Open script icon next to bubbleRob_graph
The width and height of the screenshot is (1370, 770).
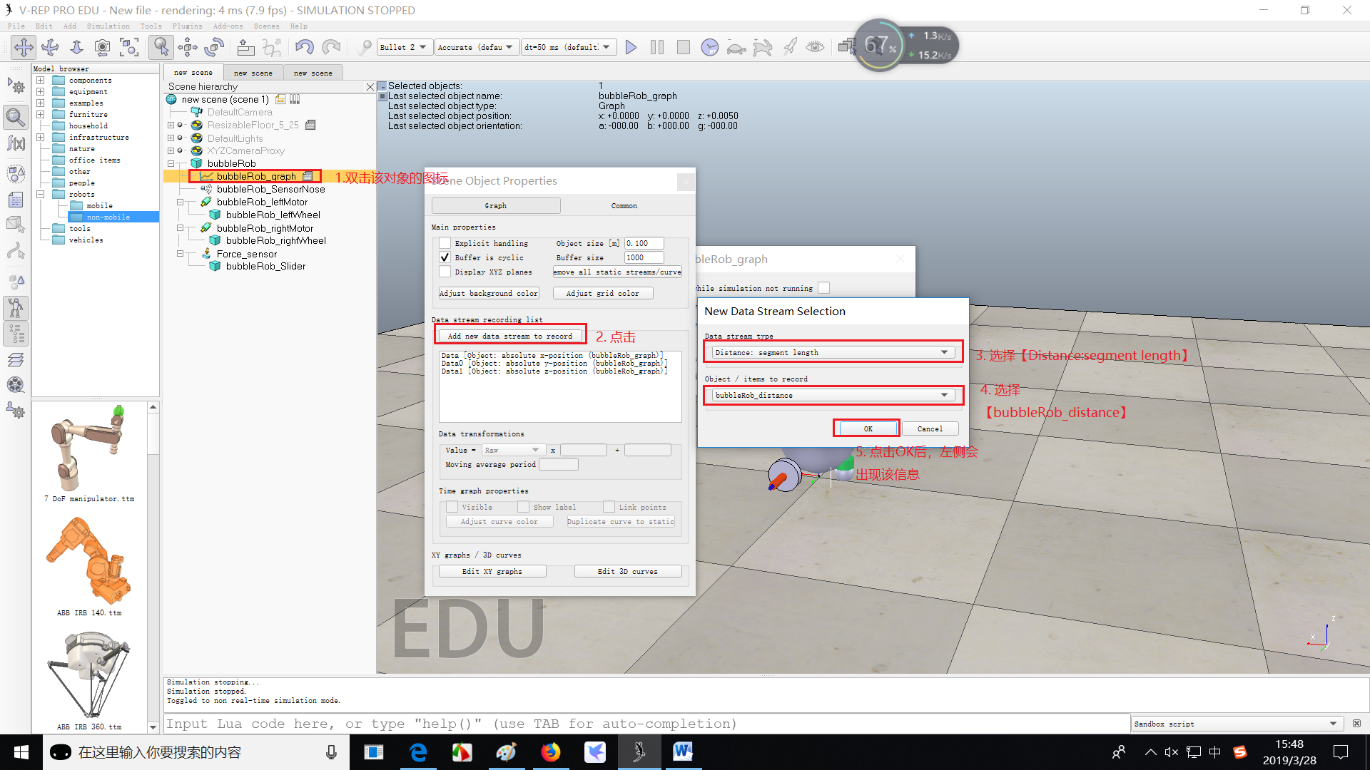308,176
